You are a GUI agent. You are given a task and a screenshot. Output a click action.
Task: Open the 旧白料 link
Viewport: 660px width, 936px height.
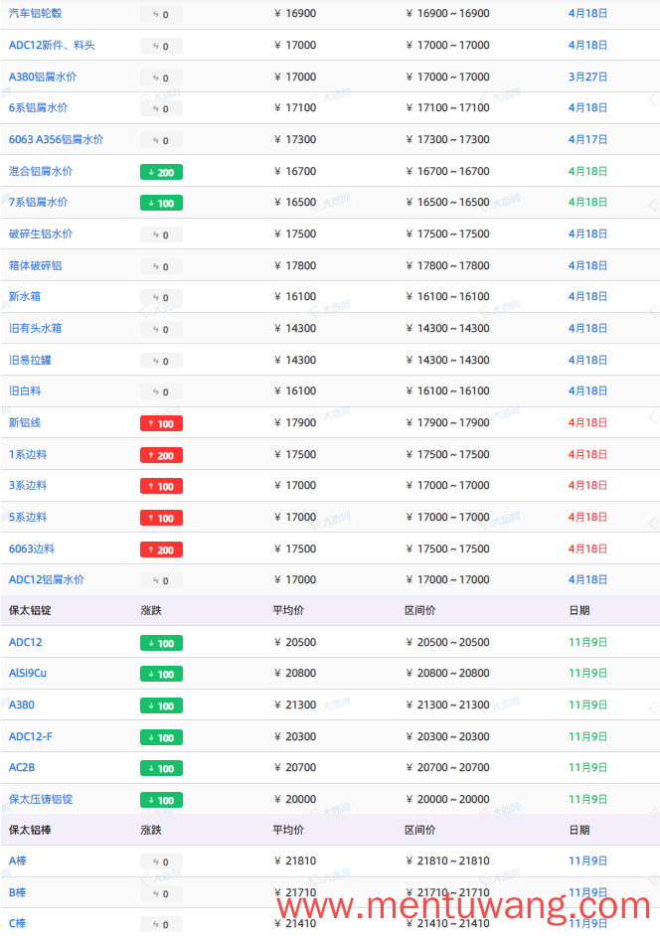point(25,390)
